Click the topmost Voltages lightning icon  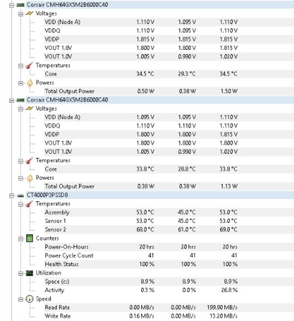click(29, 14)
